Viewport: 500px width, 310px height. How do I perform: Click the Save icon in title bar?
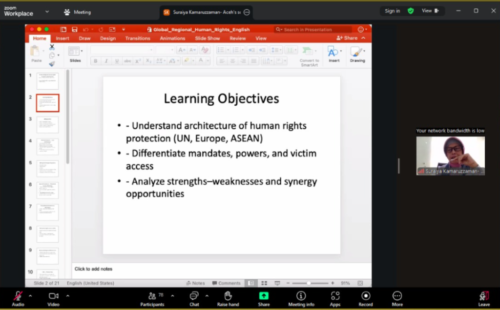(x=75, y=30)
